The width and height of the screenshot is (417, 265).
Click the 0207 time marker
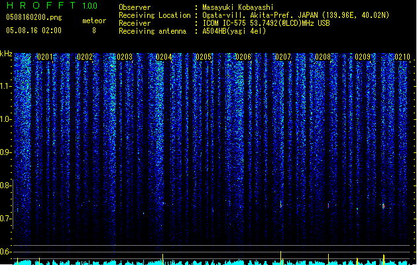pyautogui.click(x=283, y=57)
